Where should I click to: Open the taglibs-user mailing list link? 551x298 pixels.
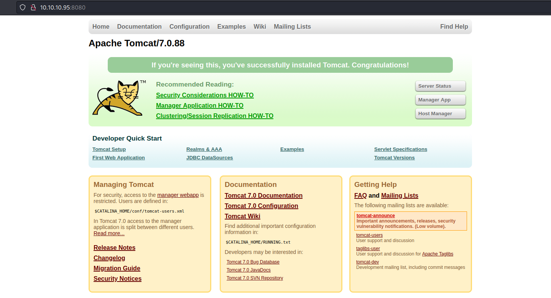(x=368, y=249)
